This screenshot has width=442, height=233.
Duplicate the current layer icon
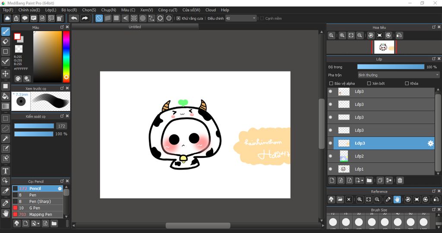click(380, 180)
